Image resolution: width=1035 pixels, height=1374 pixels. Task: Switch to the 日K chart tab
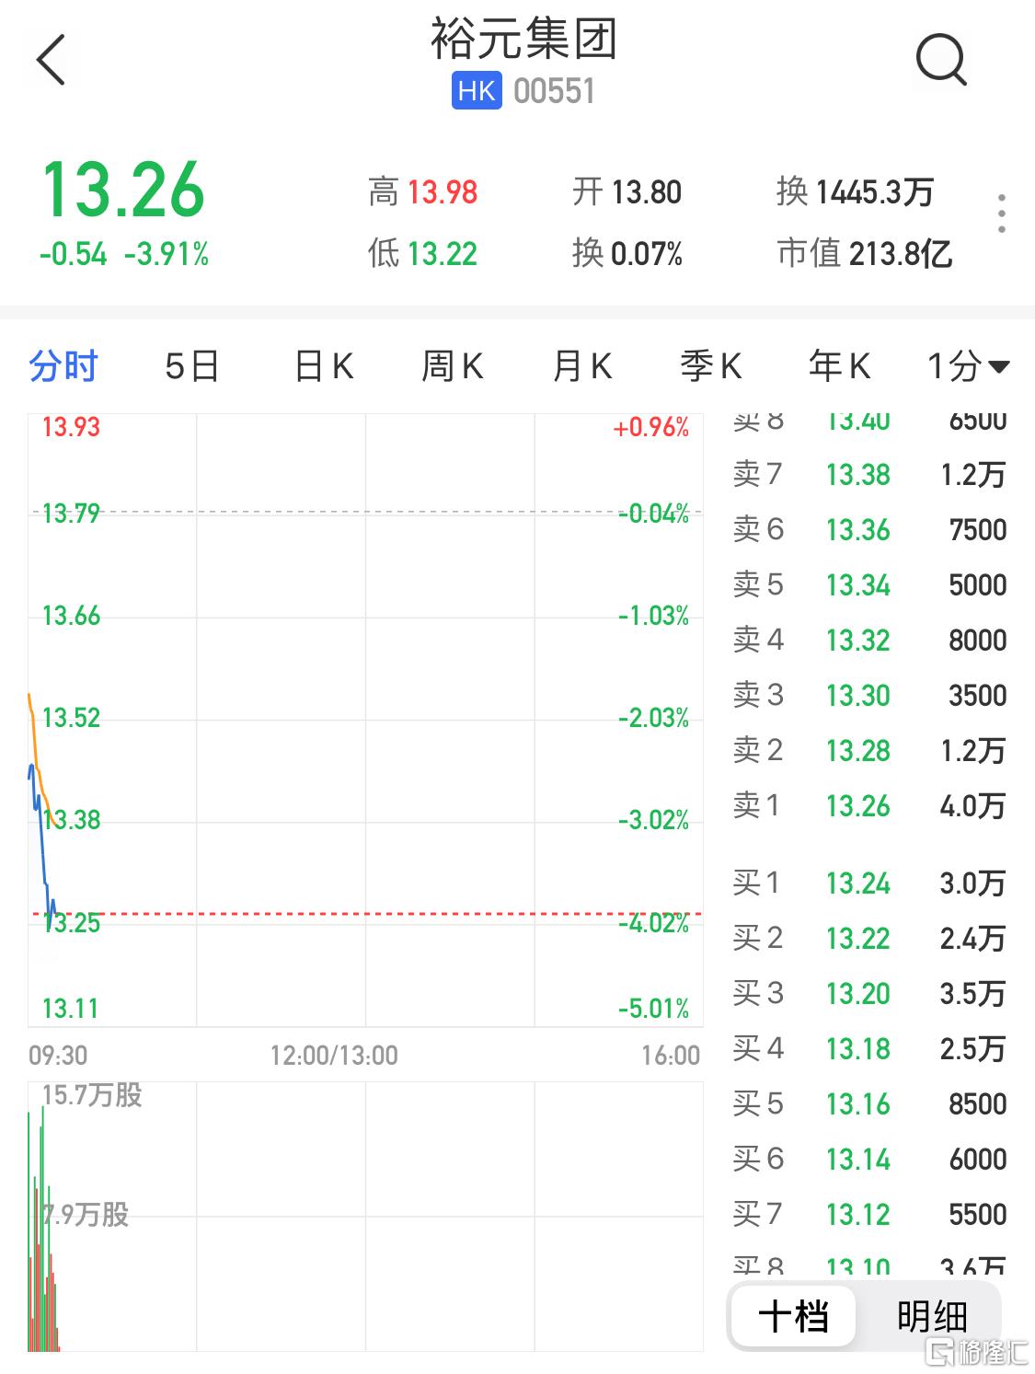(324, 366)
